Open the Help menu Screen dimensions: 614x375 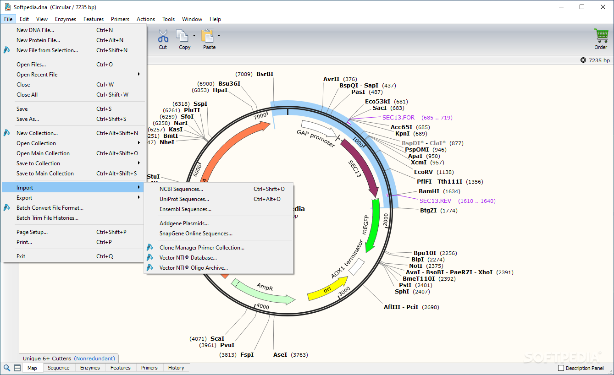[216, 19]
